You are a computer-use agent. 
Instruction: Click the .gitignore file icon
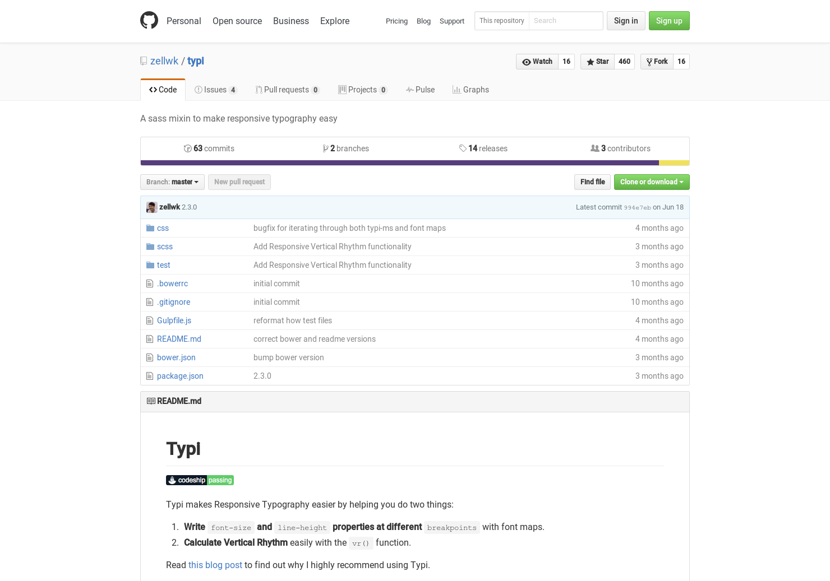click(x=150, y=302)
